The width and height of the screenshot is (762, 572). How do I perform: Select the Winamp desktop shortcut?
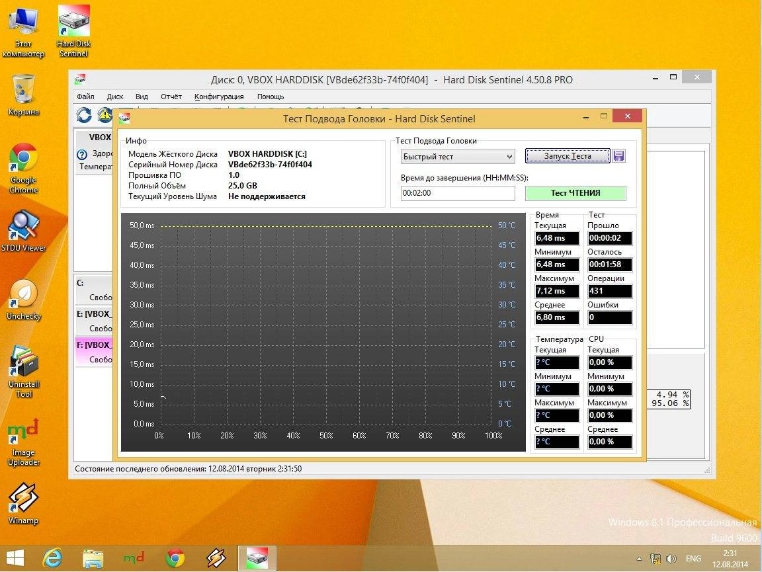pyautogui.click(x=23, y=503)
